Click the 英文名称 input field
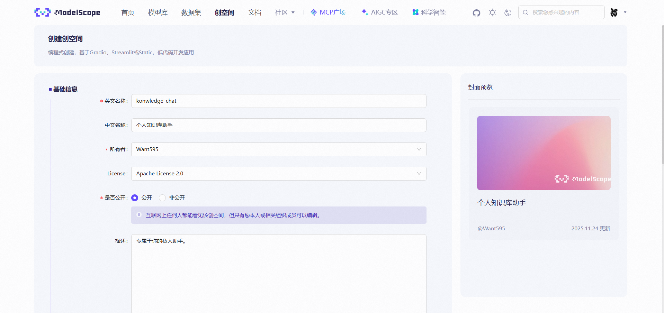The image size is (664, 313). tap(279, 101)
